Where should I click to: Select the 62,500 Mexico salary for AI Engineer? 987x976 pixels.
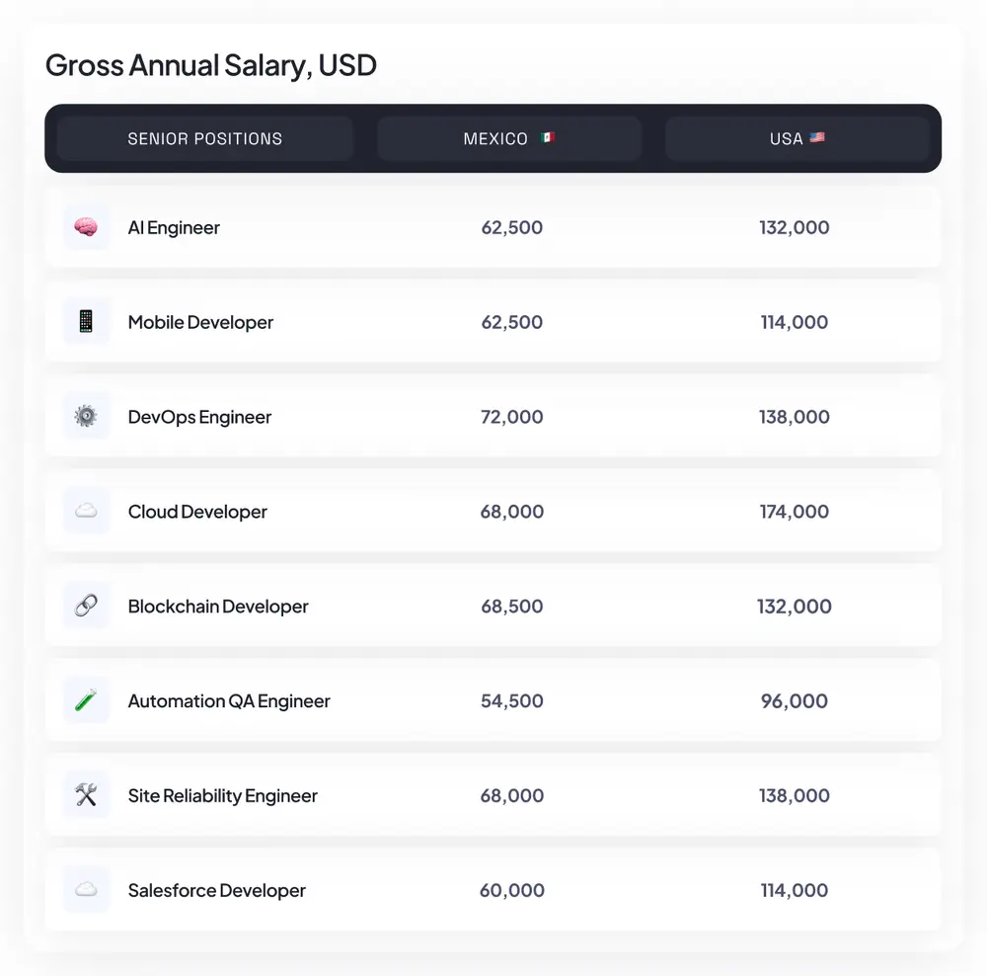pos(512,227)
